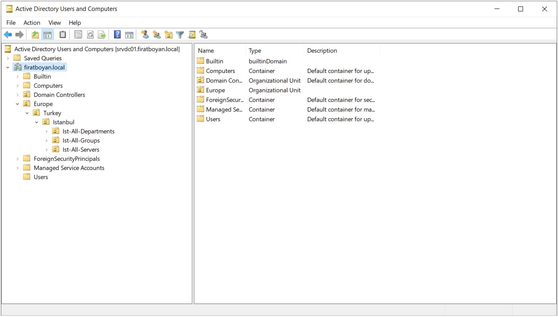558x317 pixels.
Task: Open Properties using the toolbar icon
Action: pyautogui.click(x=78, y=35)
